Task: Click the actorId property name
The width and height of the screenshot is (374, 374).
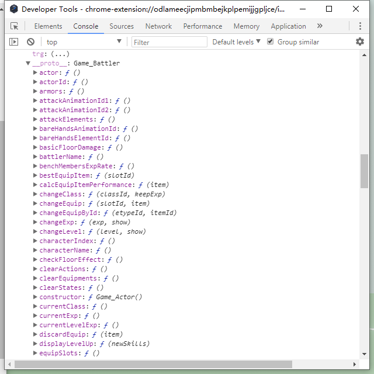Action: point(53,82)
